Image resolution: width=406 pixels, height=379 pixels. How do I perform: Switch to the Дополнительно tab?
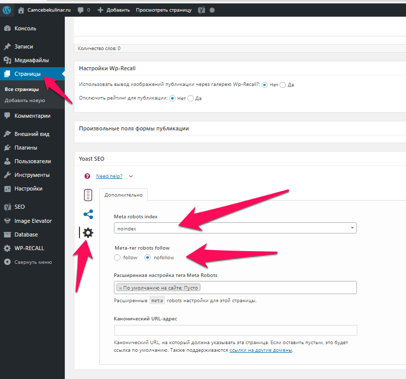pyautogui.click(x=124, y=195)
